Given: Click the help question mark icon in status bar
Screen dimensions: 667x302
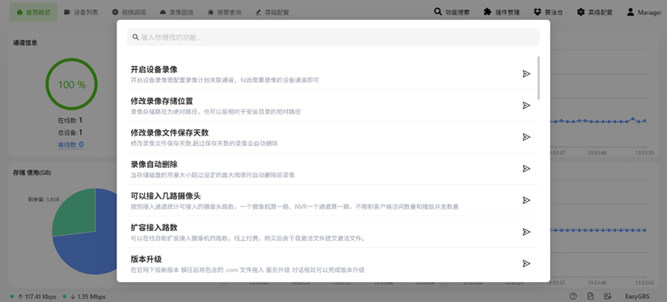Looking at the screenshot, I should coord(573,297).
